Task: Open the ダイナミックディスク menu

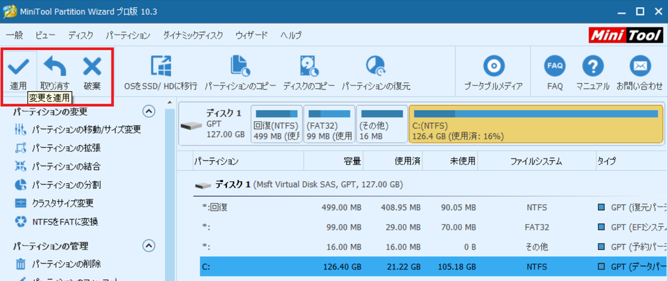Action: tap(193, 36)
